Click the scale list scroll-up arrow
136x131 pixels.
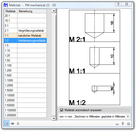pyautogui.click(x=54, y=11)
